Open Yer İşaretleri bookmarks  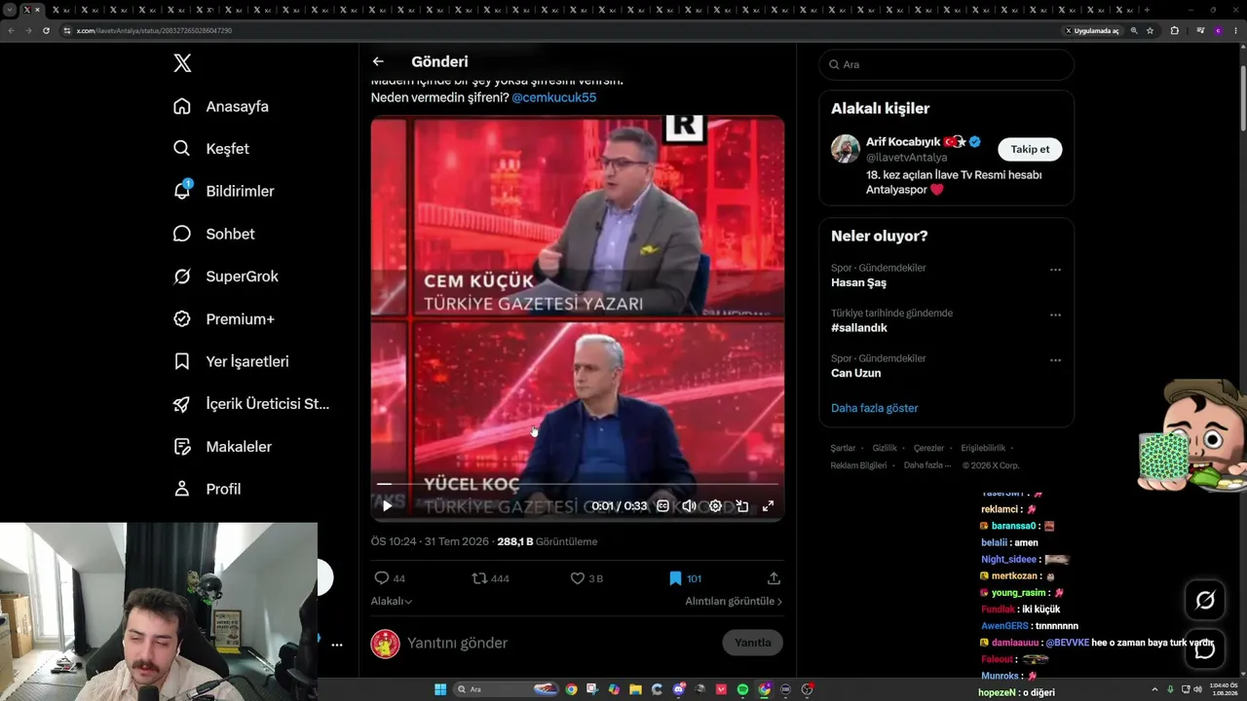(x=231, y=361)
